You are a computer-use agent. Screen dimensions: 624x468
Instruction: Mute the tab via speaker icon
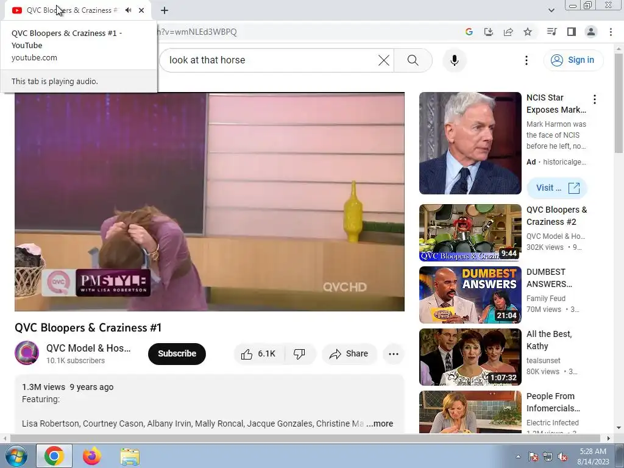click(x=128, y=10)
